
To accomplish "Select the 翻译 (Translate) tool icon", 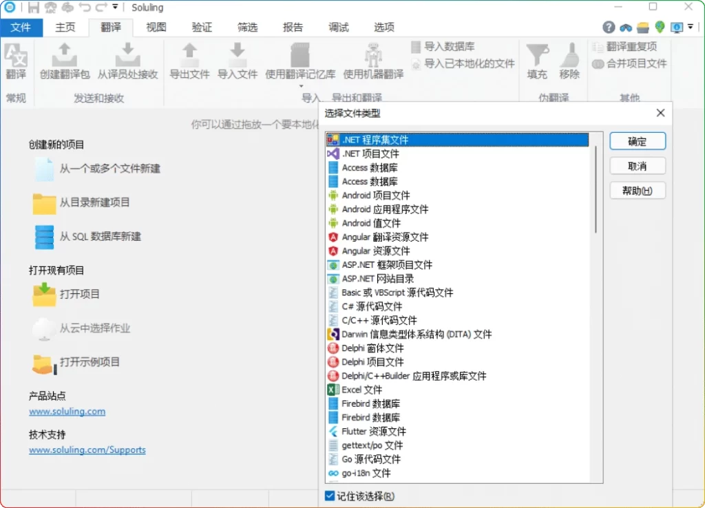I will click(16, 59).
